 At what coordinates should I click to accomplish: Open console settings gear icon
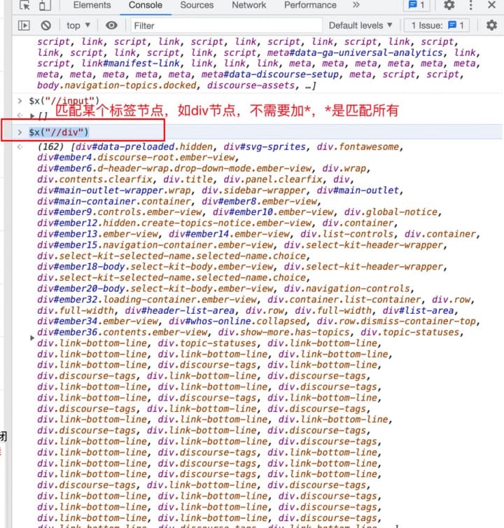tap(491, 26)
